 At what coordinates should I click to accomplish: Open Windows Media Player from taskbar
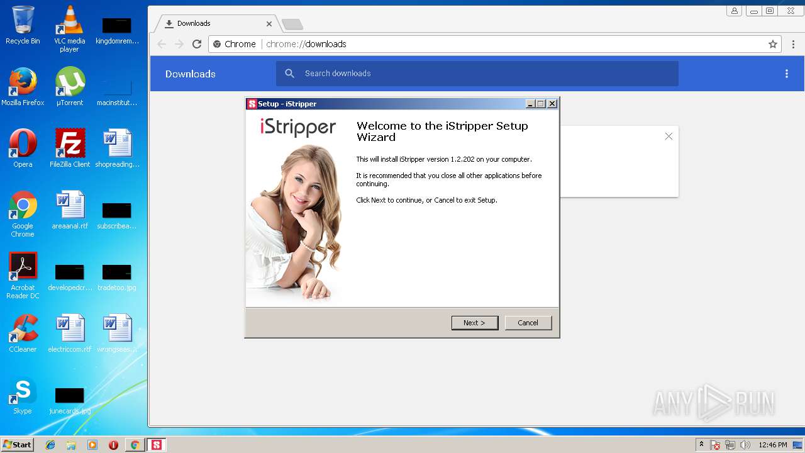(92, 445)
